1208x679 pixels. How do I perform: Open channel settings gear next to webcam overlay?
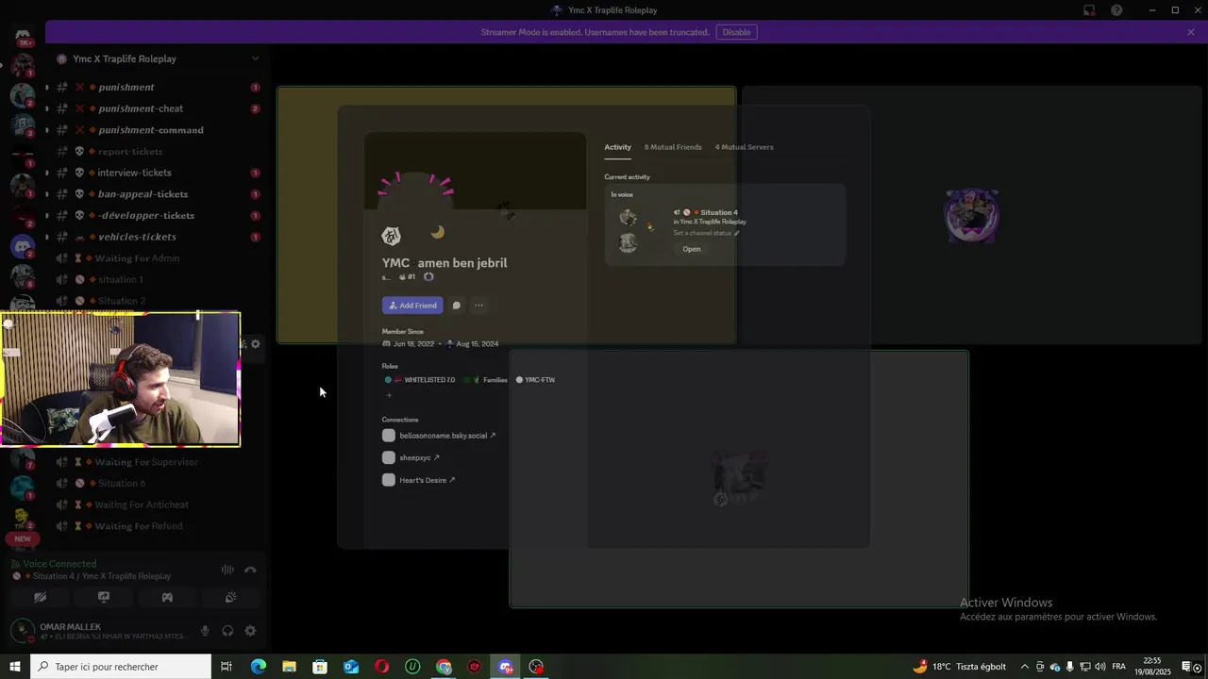[x=255, y=344]
